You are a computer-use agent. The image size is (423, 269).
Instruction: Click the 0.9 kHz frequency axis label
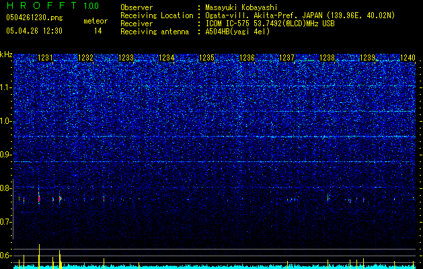6,155
